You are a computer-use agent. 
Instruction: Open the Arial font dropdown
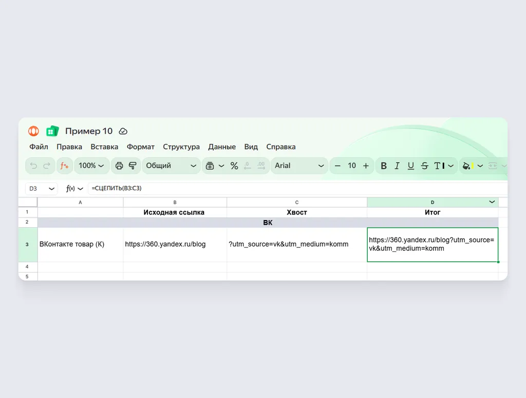[299, 166]
